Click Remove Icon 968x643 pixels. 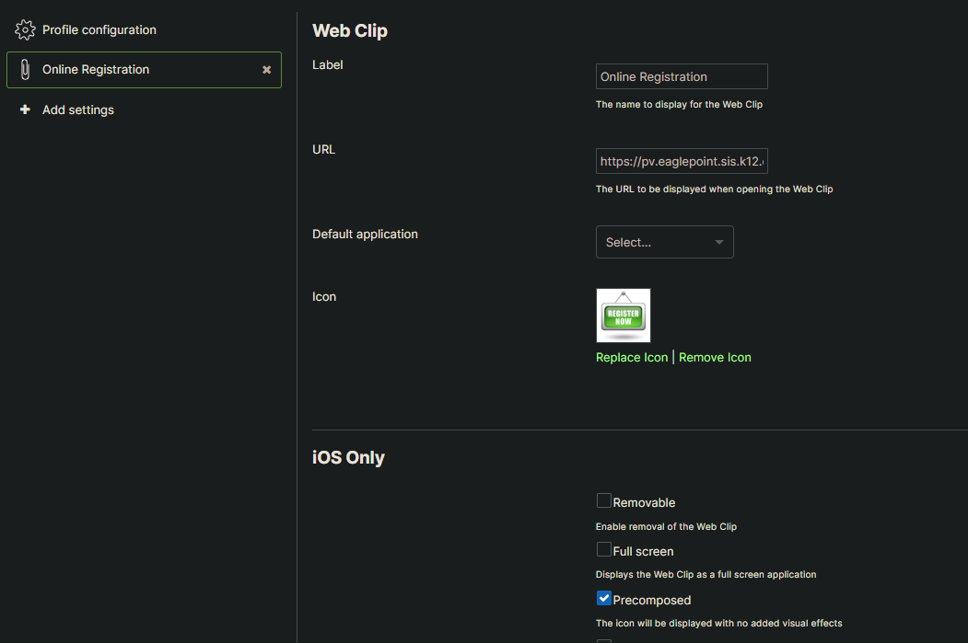(715, 357)
